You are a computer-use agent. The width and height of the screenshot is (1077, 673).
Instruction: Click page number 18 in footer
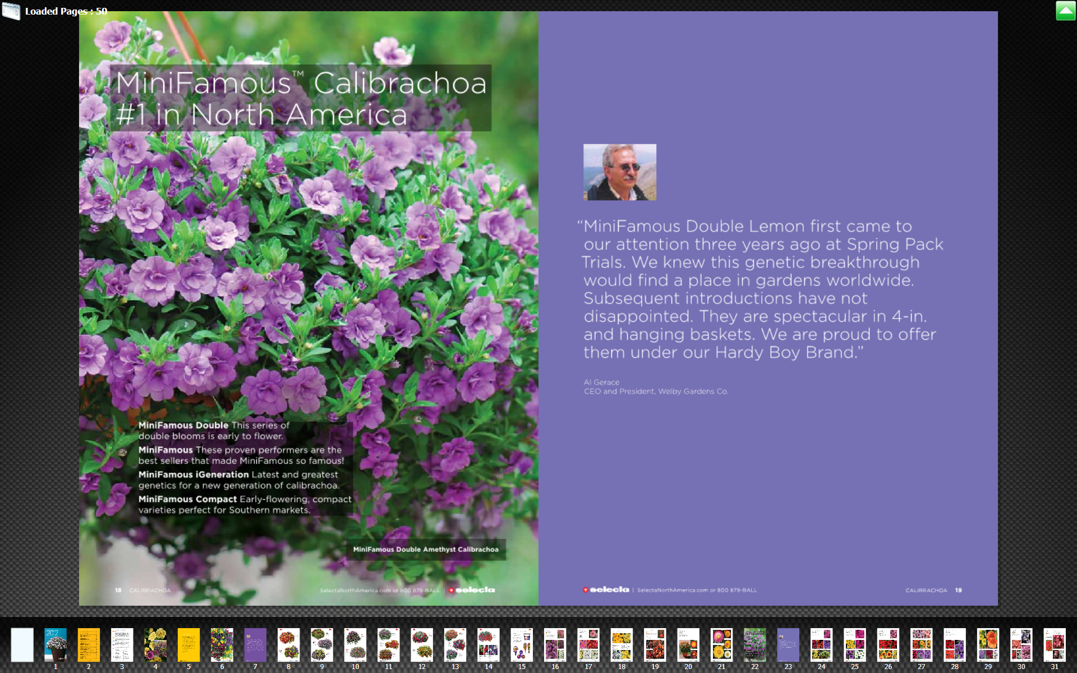click(118, 591)
